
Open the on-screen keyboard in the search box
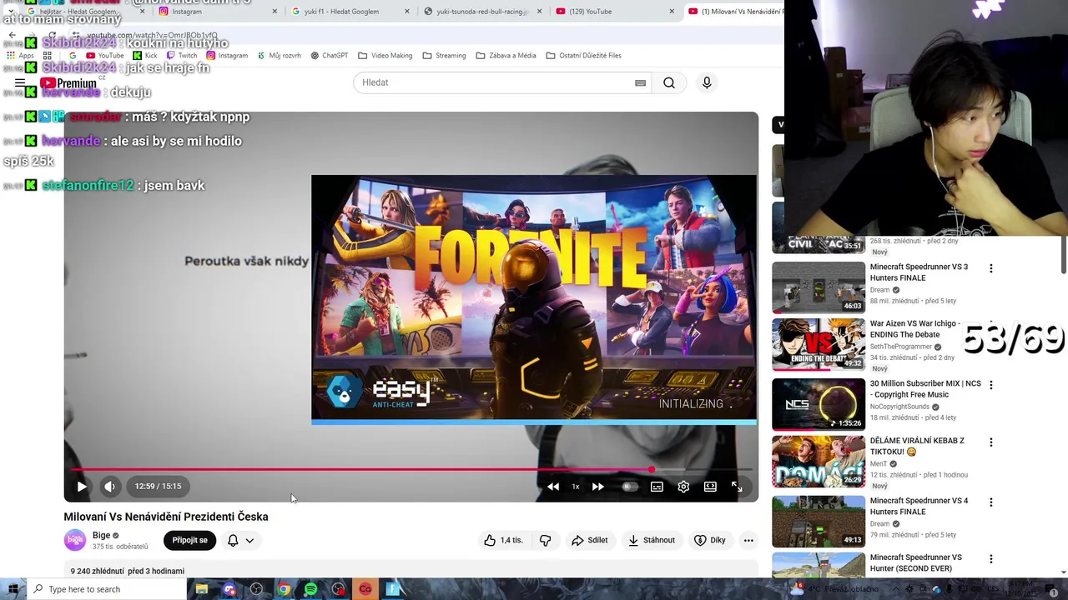tap(640, 82)
